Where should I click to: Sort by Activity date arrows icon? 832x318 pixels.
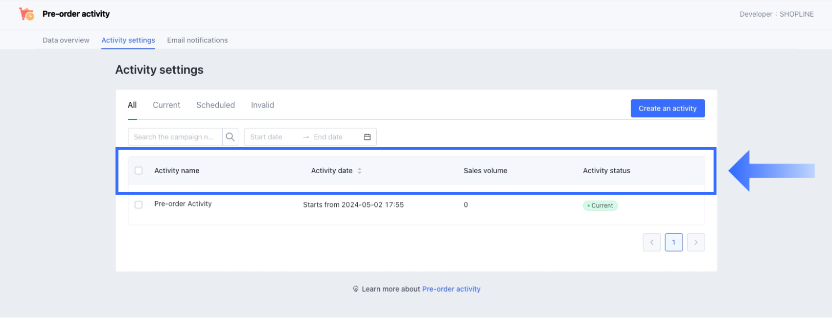359,171
